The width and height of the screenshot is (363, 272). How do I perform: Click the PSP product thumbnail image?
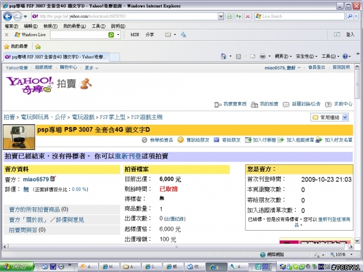[19, 137]
